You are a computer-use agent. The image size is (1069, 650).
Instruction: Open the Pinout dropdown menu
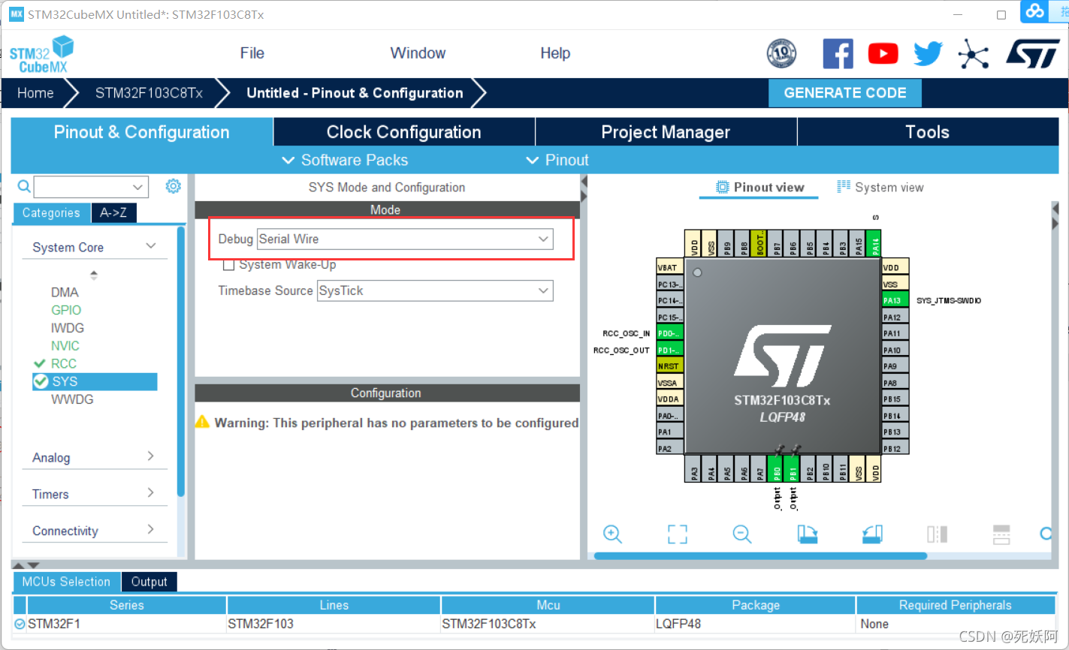point(557,160)
